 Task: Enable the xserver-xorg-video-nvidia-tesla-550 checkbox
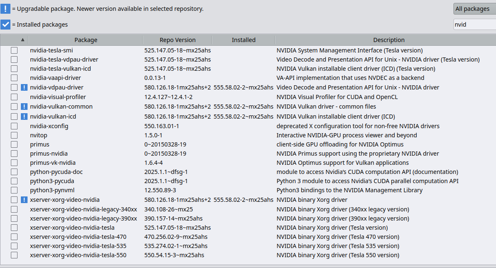point(14,255)
